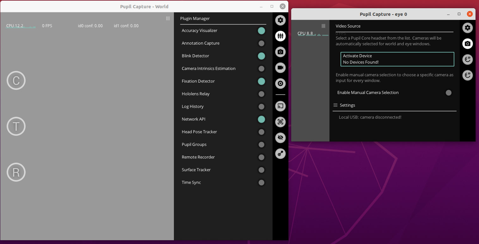Image resolution: width=479 pixels, height=244 pixels.
Task: Open the Network API cast icon
Action: (x=280, y=106)
